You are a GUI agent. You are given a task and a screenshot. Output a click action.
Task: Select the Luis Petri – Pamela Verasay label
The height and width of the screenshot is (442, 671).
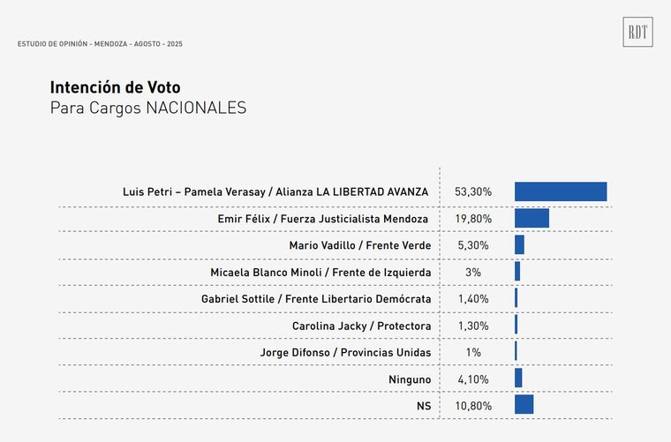[x=275, y=191]
